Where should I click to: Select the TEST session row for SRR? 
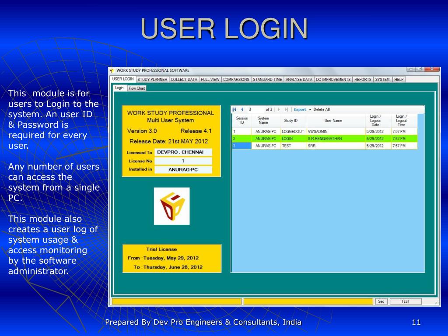pyautogui.click(x=306, y=146)
